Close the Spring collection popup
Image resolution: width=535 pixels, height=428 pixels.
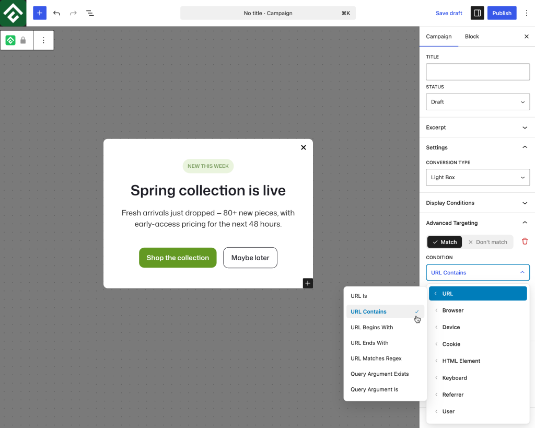click(x=304, y=147)
